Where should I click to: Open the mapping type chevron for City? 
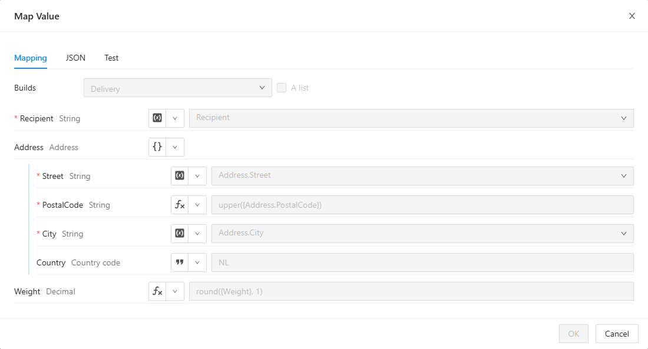click(197, 234)
